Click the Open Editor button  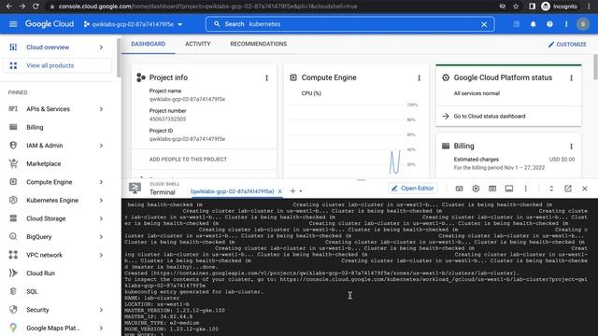413,189
